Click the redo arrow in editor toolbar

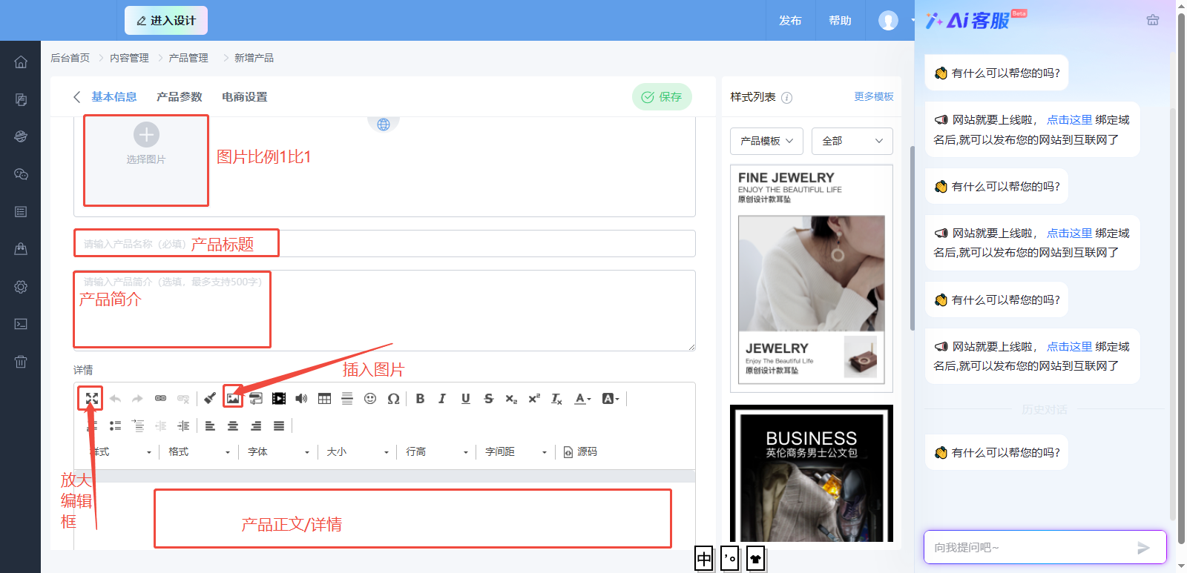click(137, 399)
